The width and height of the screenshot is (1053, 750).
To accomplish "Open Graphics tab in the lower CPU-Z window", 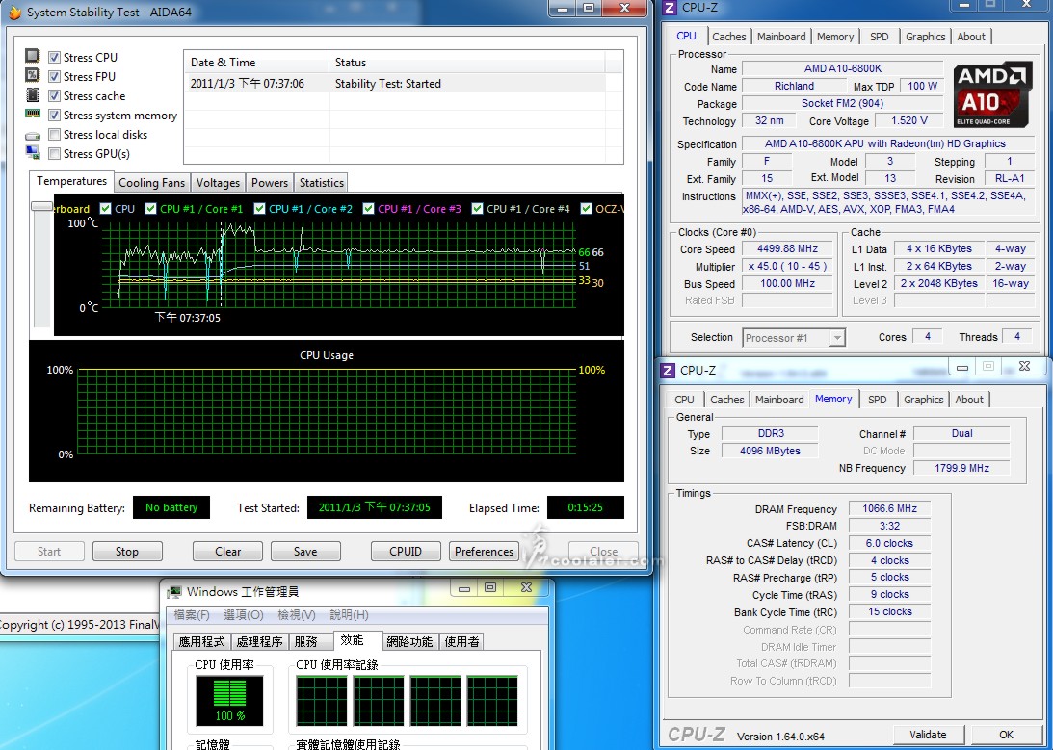I will (923, 400).
